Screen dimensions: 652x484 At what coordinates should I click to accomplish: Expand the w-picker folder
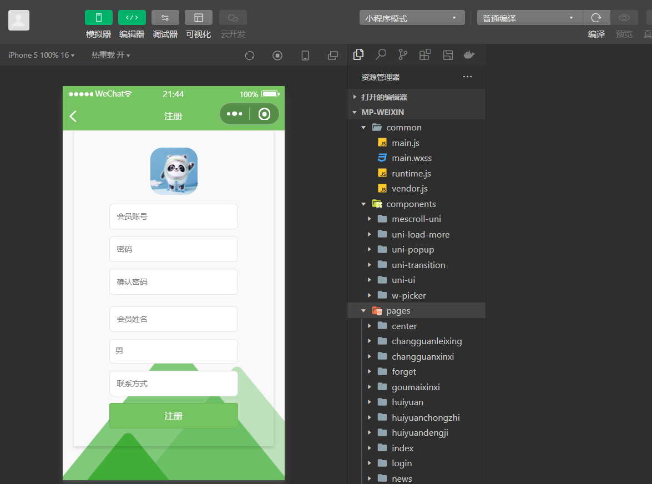tap(416, 295)
